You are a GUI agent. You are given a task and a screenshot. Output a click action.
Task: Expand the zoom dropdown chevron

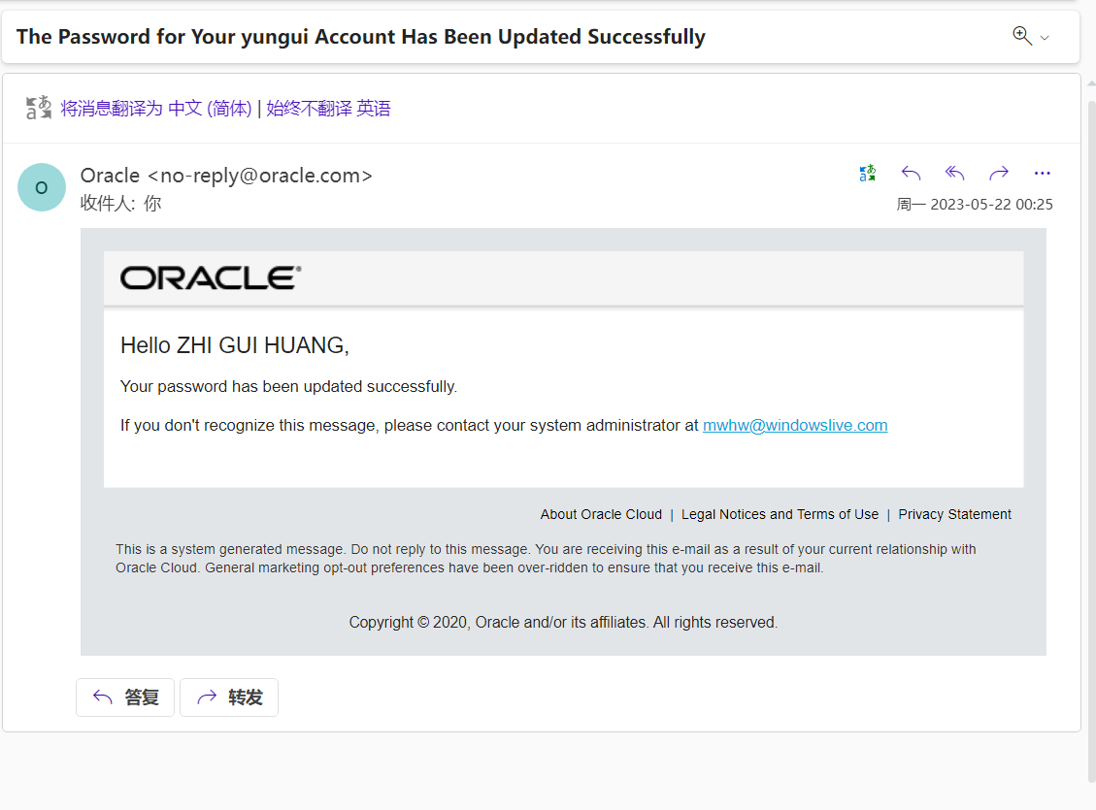[1045, 38]
